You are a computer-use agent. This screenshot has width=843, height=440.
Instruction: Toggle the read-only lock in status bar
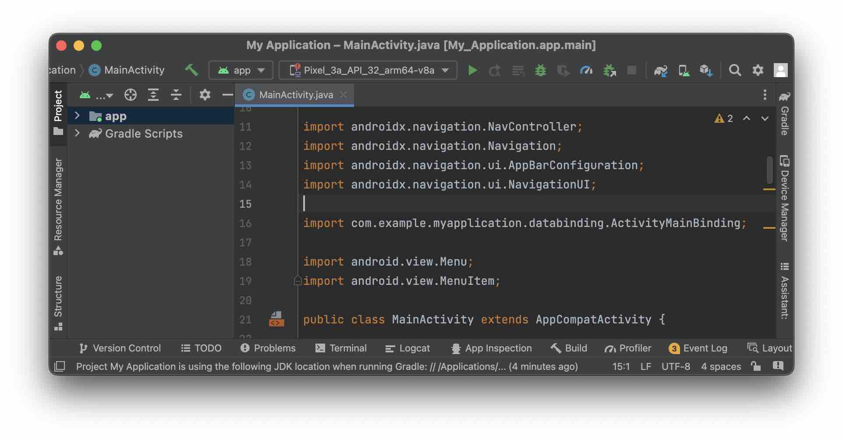click(757, 366)
